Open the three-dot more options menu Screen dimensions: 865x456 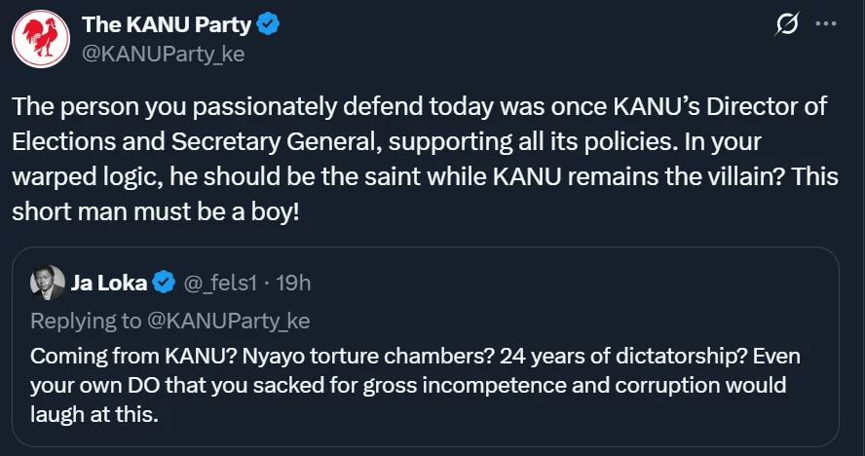pos(825,25)
